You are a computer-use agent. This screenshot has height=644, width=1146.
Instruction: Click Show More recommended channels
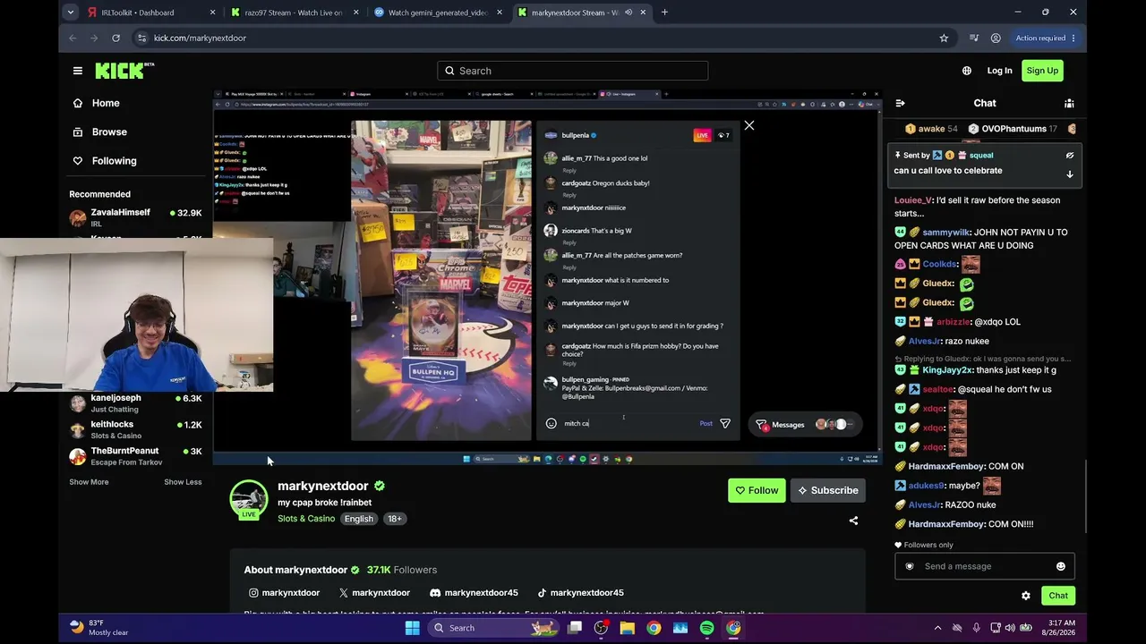point(89,482)
